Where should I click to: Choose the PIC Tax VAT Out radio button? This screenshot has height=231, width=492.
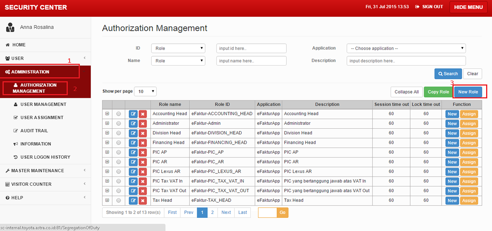[118, 191]
